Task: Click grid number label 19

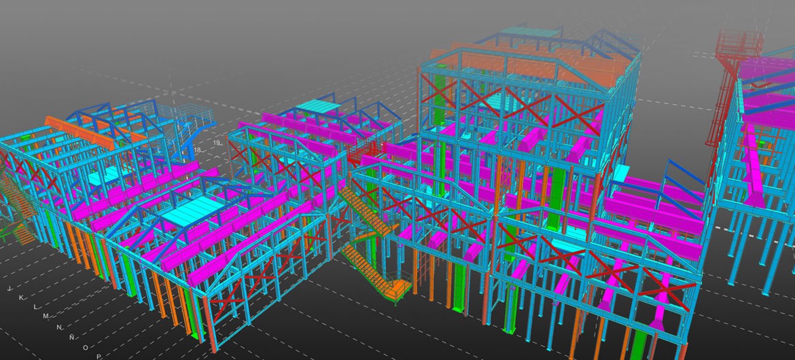Action: point(216,143)
